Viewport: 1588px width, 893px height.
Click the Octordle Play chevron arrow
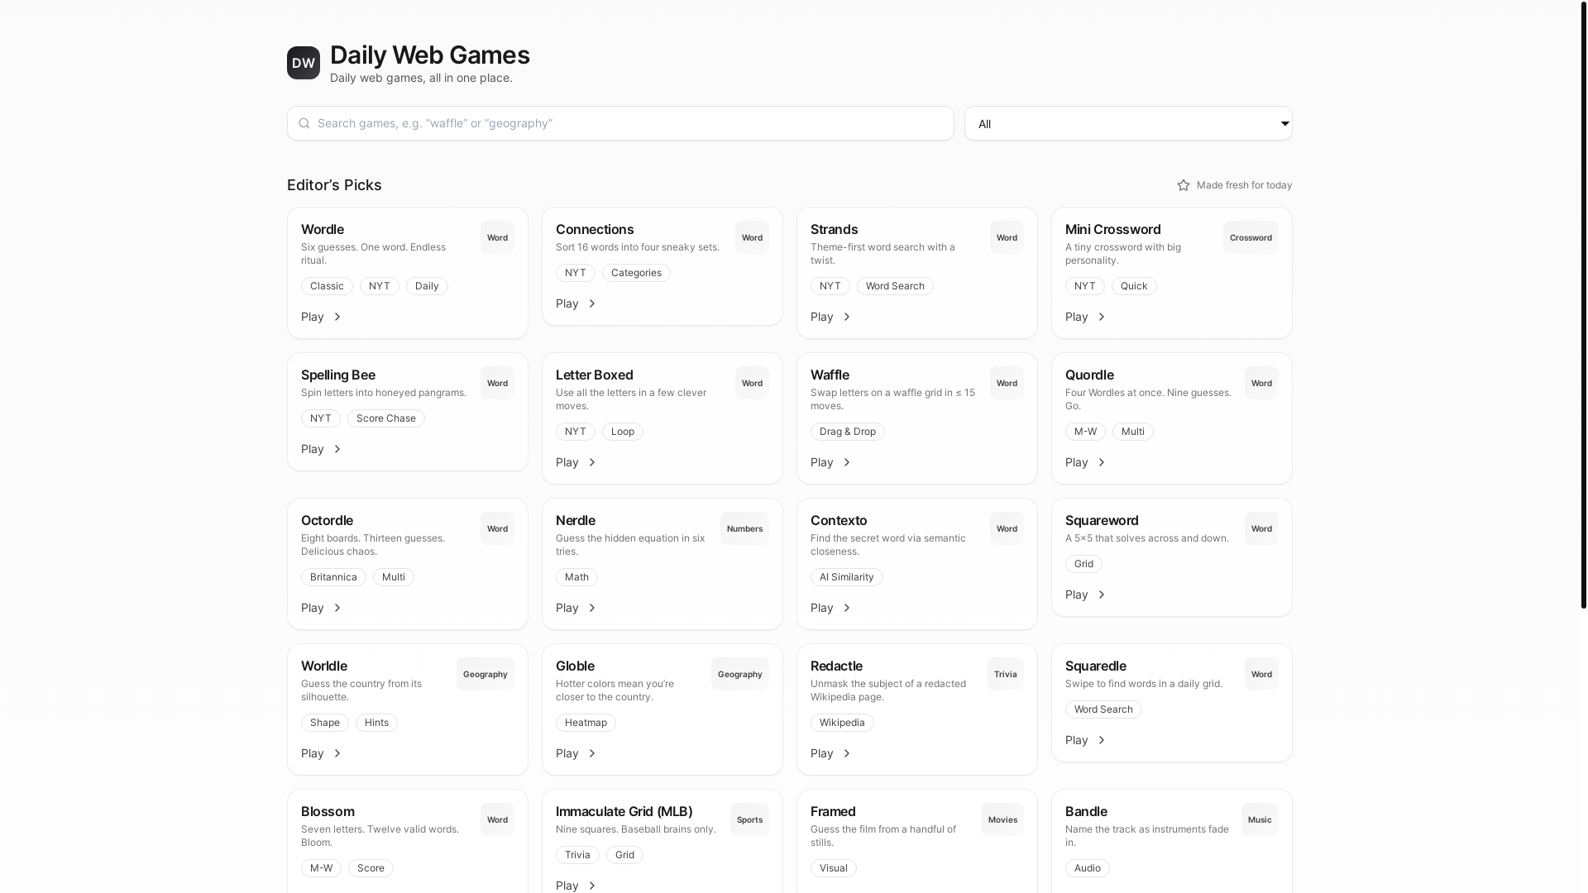pyautogui.click(x=337, y=608)
